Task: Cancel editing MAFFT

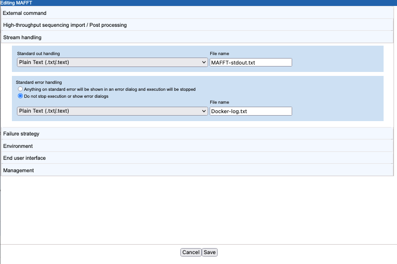Action: (191, 252)
